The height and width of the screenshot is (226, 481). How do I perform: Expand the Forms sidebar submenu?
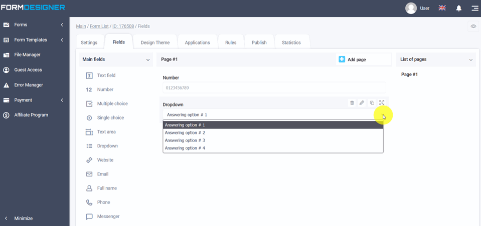click(x=62, y=24)
